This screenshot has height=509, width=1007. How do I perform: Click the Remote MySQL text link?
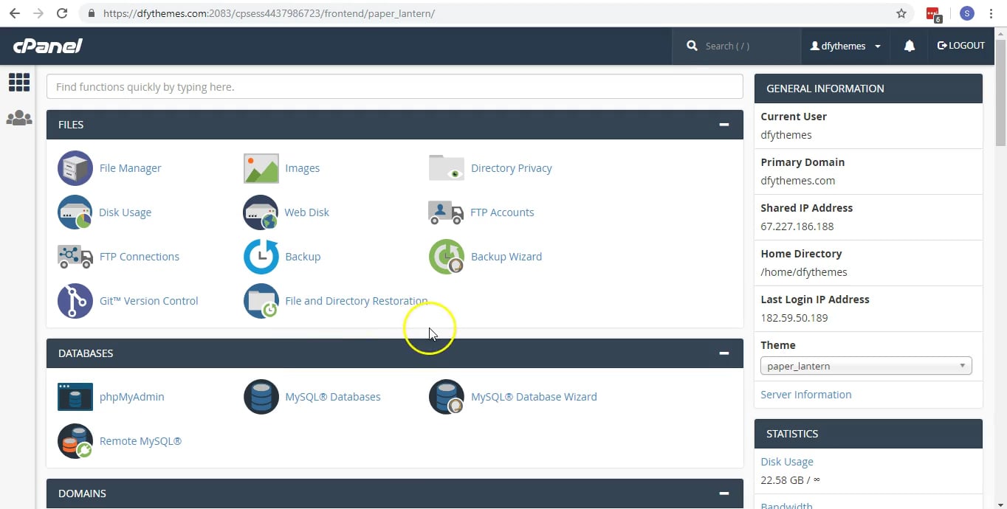tap(140, 441)
